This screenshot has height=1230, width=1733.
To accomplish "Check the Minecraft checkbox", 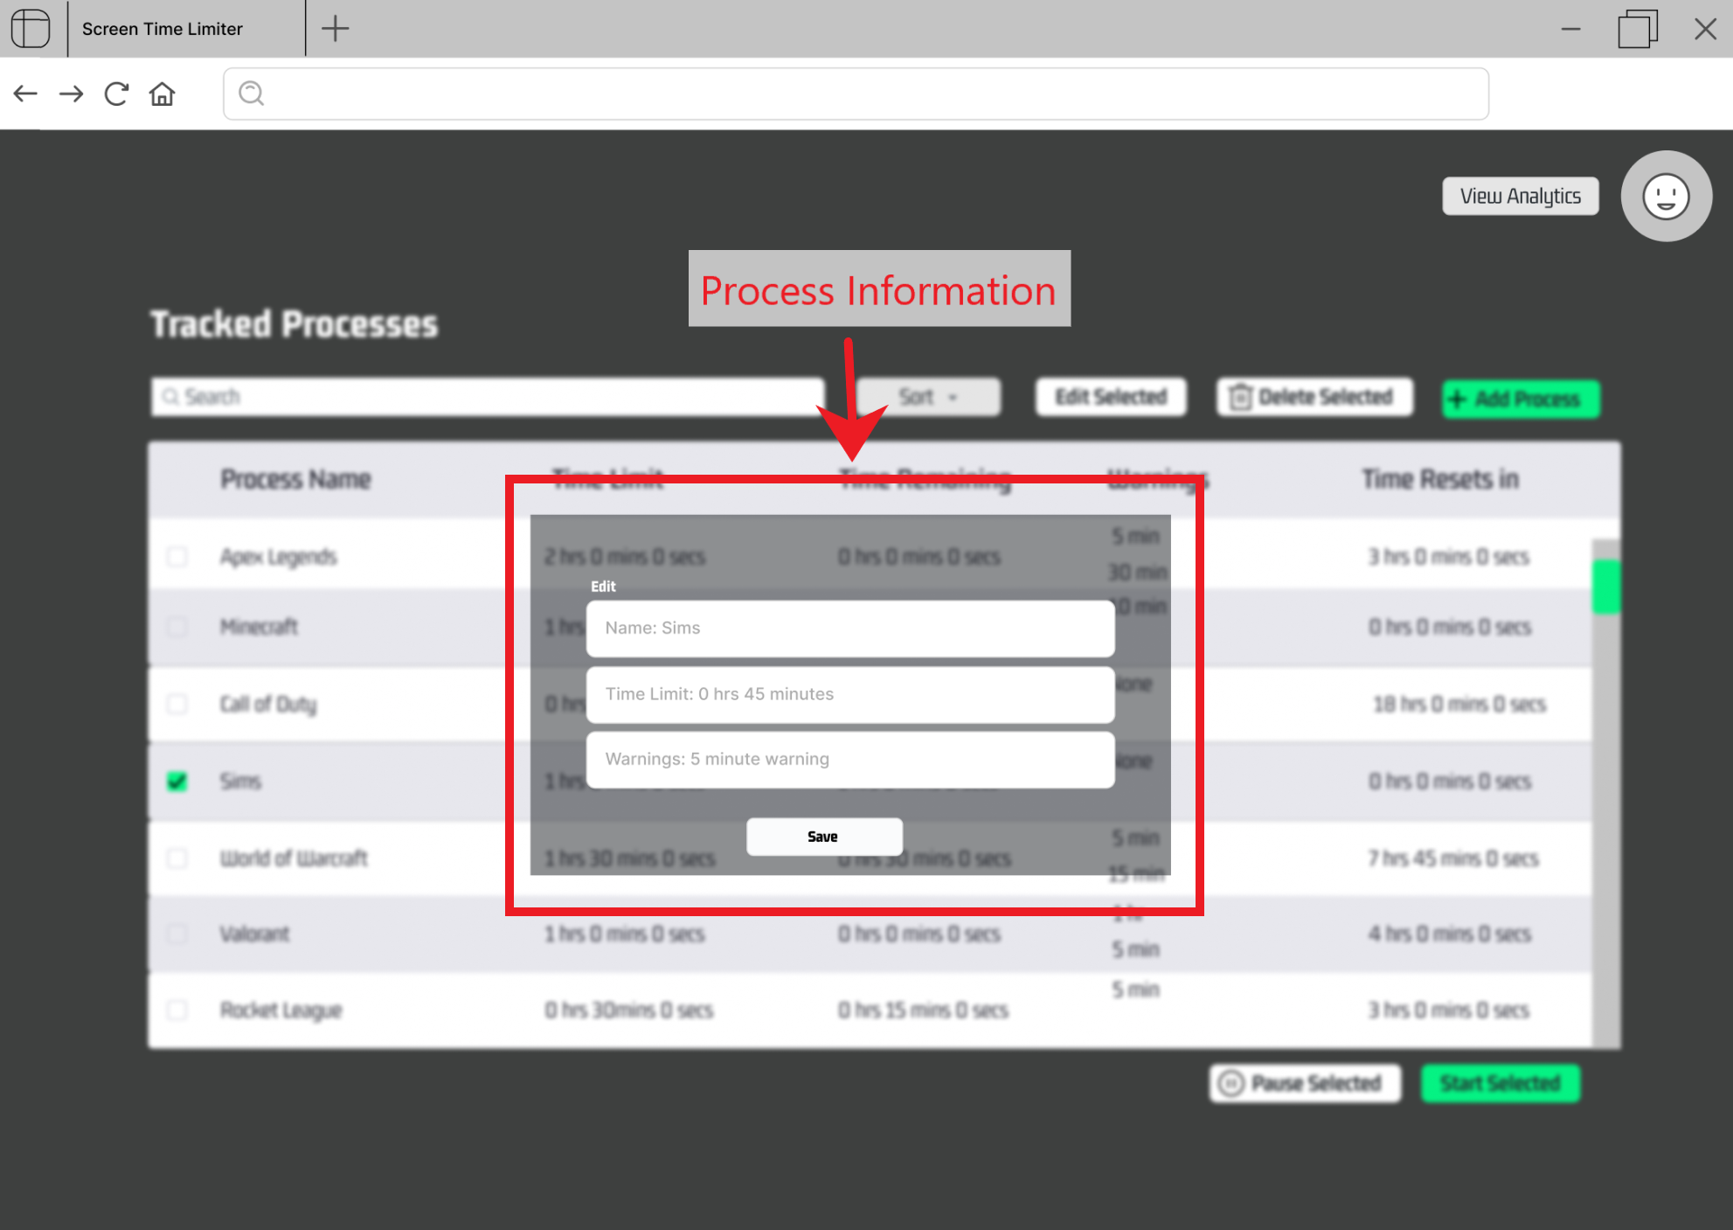I will tap(177, 627).
